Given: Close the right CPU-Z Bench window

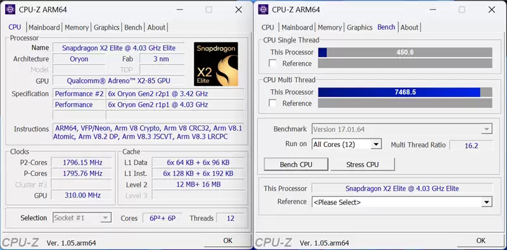Looking at the screenshot, I should [492, 9].
